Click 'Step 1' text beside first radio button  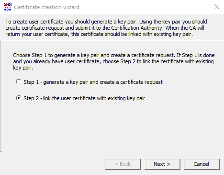pos(31,82)
